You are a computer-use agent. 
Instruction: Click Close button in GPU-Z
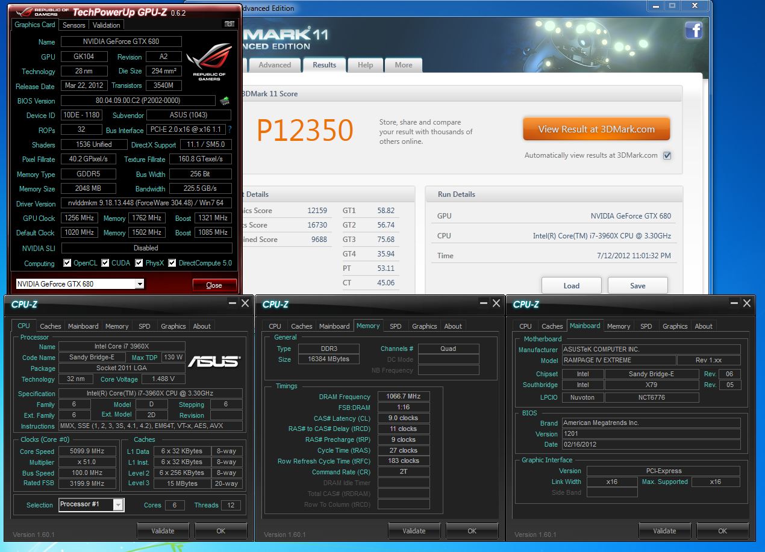214,285
